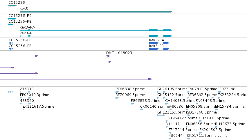Select the RE36892.5prime EST feature
The image size is (247, 140).
(x=201, y=98)
